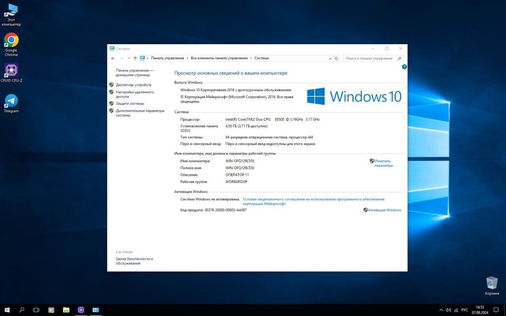Open the Windows Start menu

(7, 310)
